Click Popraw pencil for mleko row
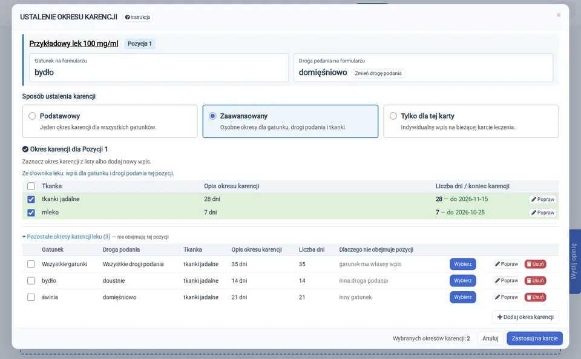 [543, 212]
